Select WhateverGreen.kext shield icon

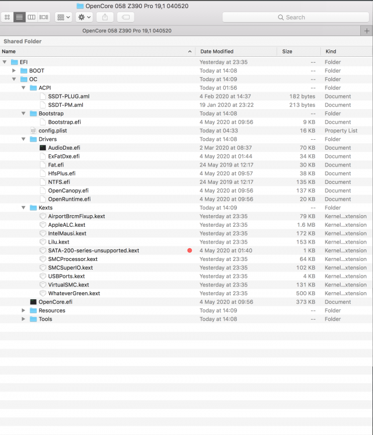(43, 293)
